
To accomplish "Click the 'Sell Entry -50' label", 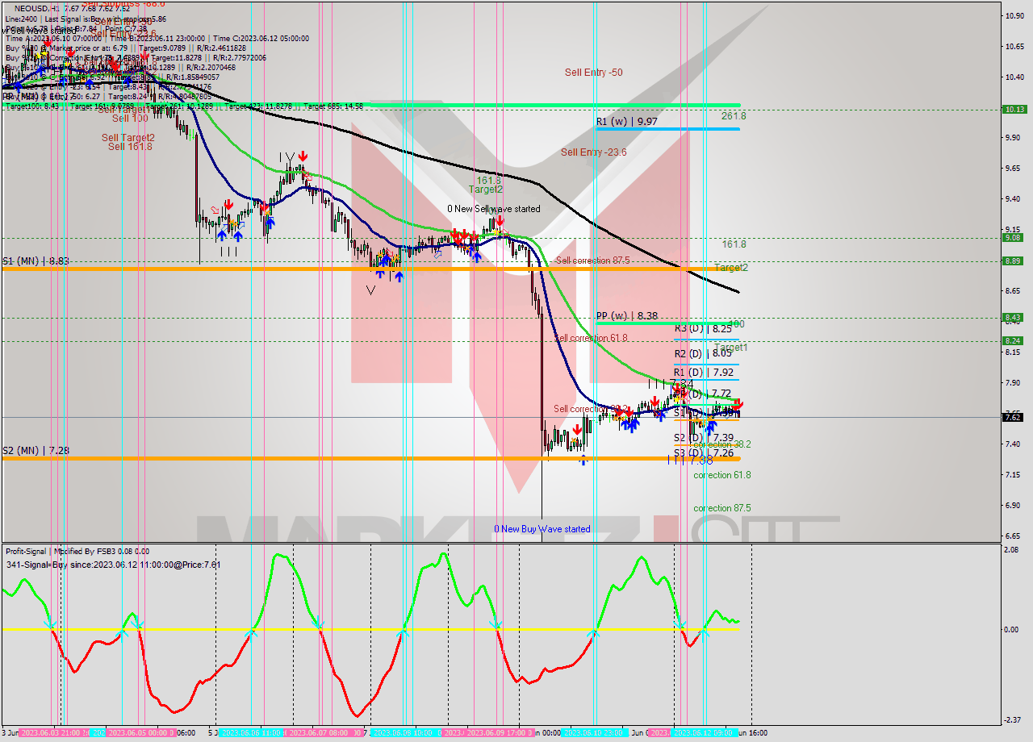I will (593, 73).
